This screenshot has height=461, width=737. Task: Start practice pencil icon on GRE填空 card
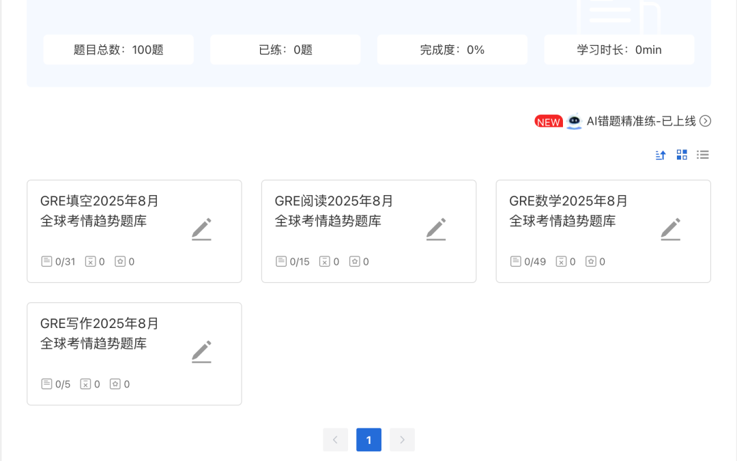pos(201,229)
